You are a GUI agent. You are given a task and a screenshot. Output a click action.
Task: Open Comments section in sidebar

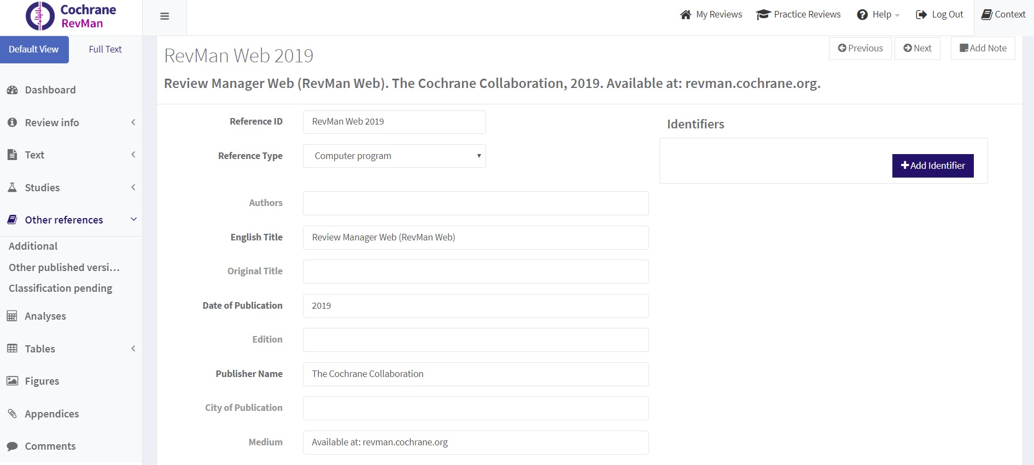50,446
